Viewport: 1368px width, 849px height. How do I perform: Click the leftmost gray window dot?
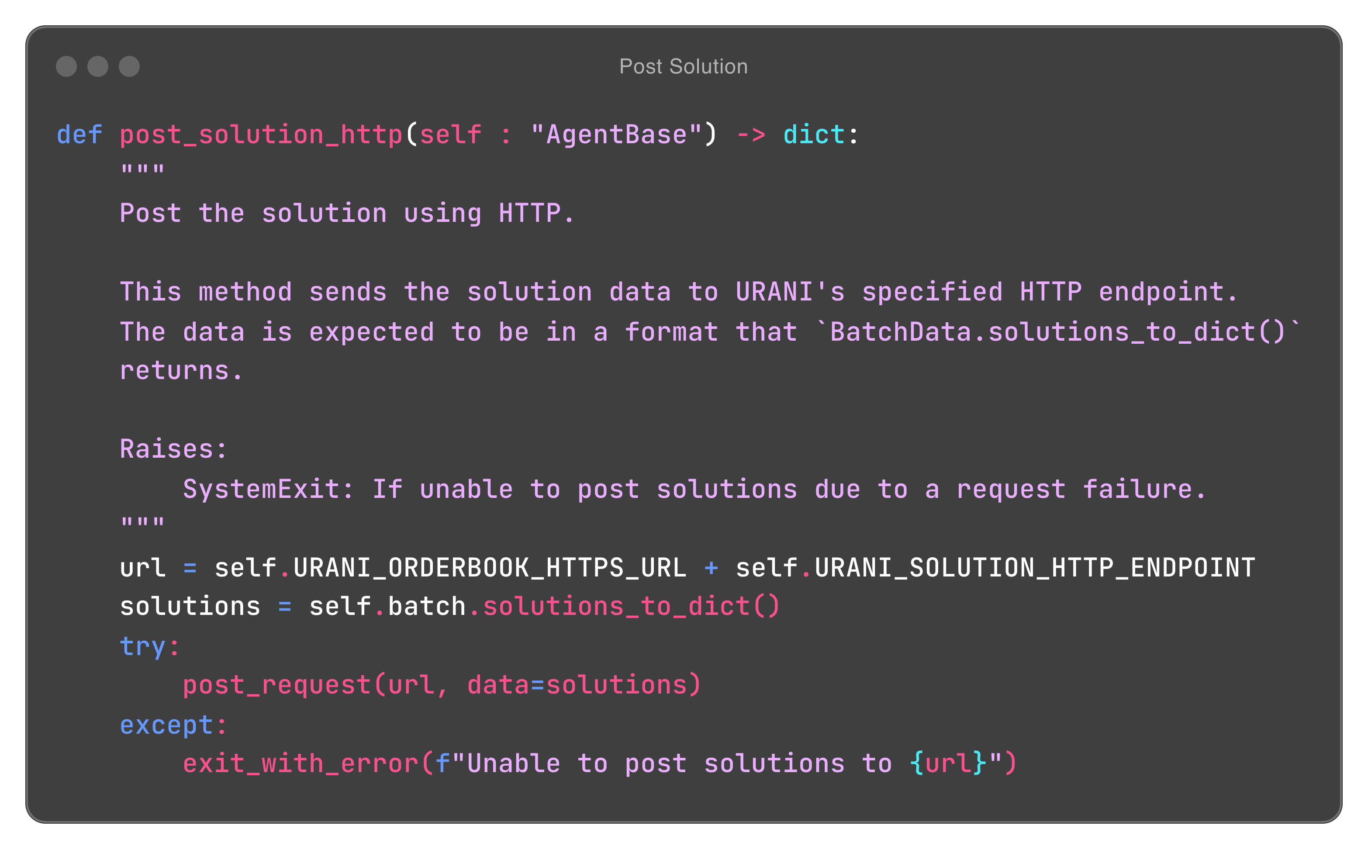click(66, 66)
